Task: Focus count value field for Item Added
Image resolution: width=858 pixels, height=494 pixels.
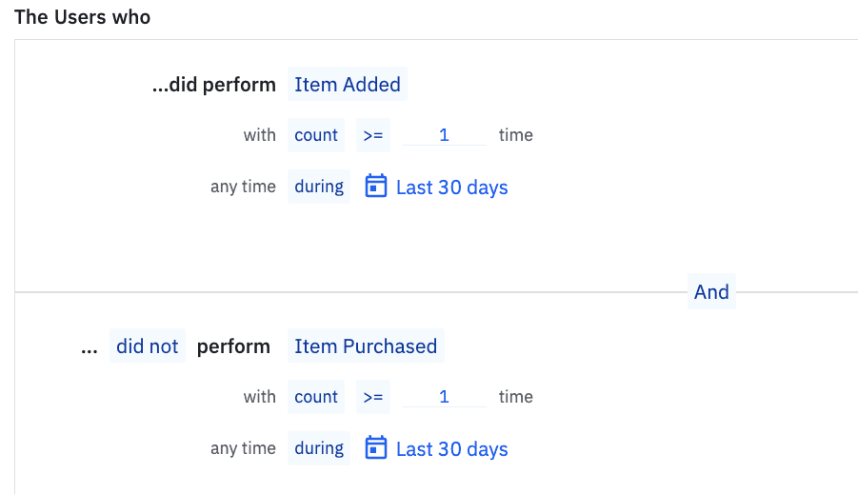Action: tap(445, 135)
